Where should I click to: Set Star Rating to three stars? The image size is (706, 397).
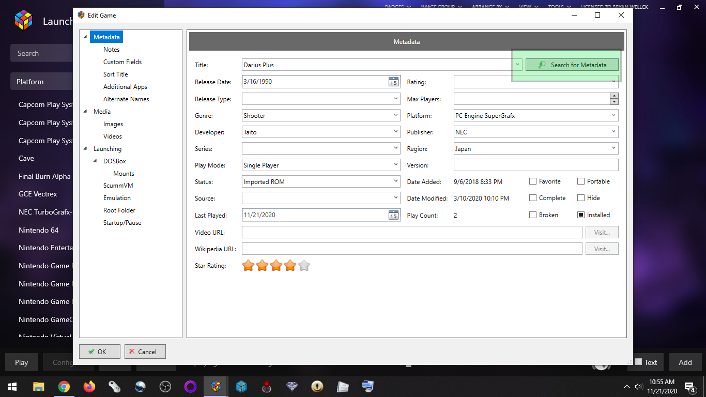click(277, 266)
